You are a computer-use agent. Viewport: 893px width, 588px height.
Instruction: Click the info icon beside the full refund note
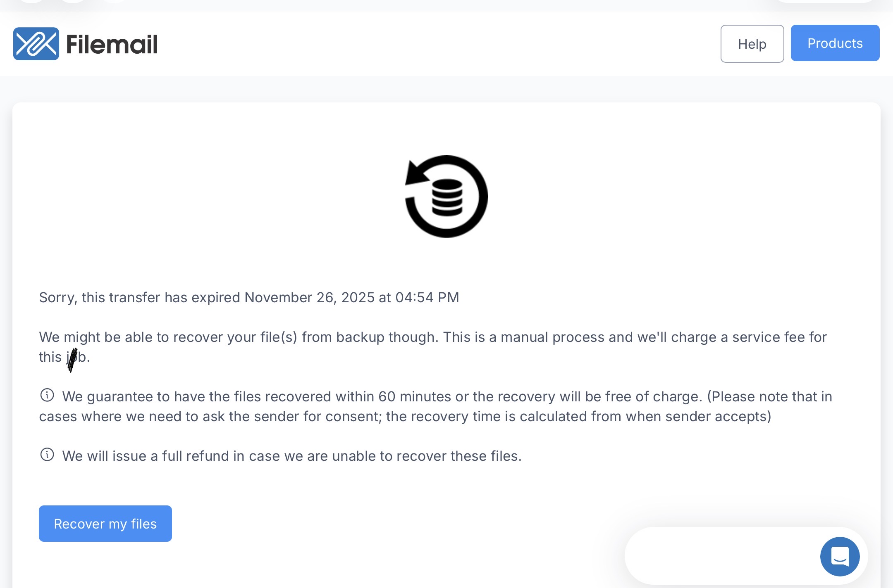pyautogui.click(x=47, y=455)
